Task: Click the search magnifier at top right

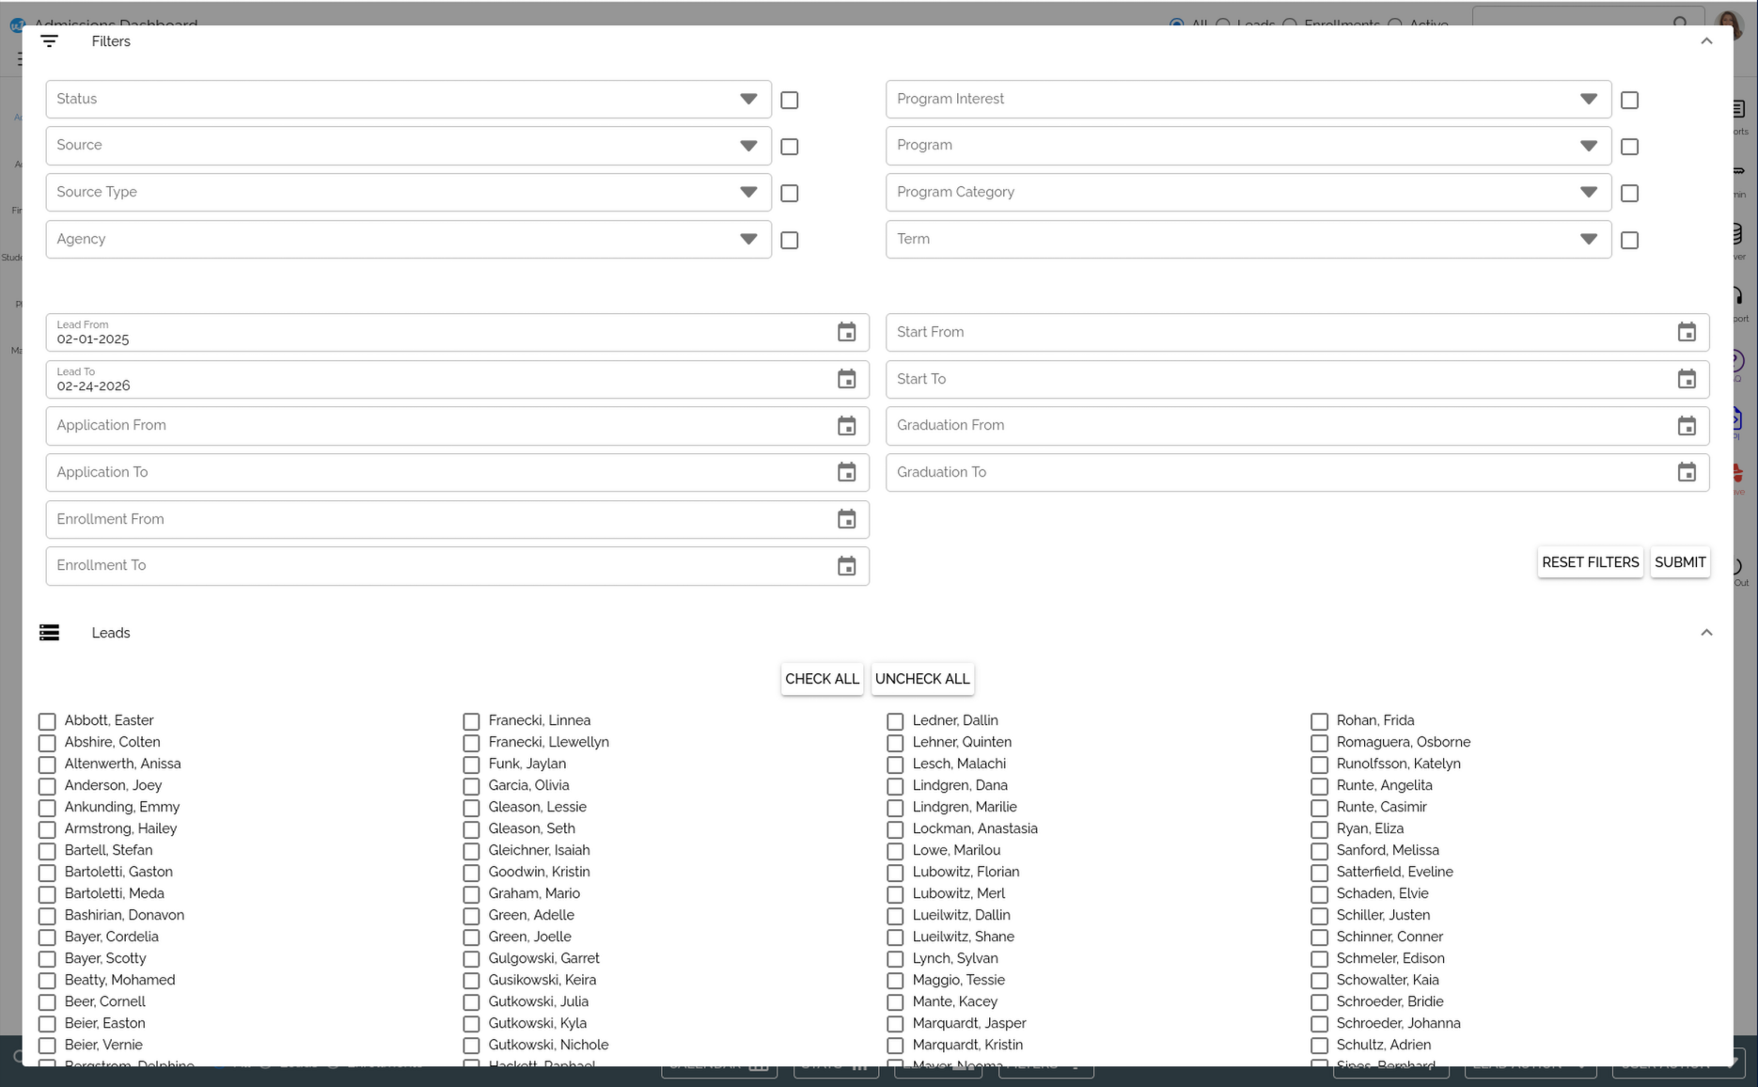Action: point(1682,23)
